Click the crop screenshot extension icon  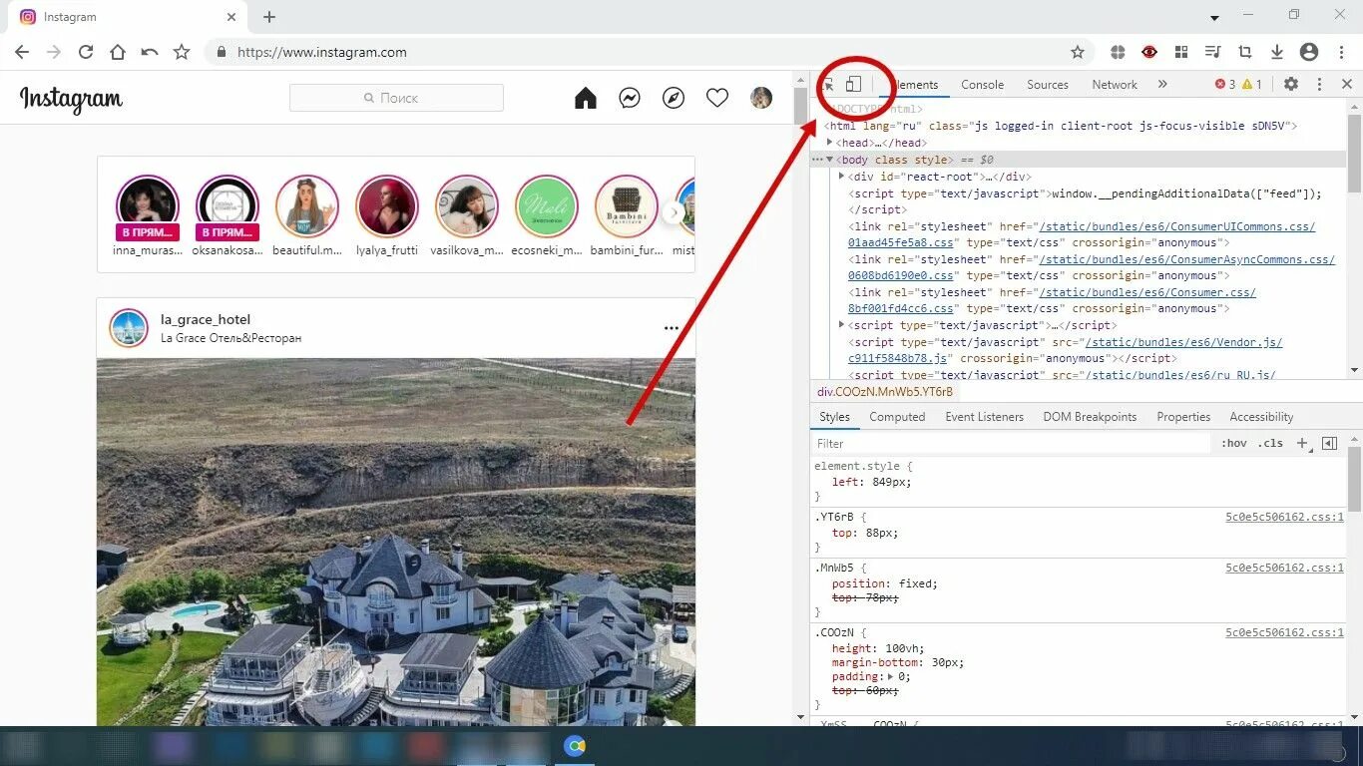click(1245, 52)
